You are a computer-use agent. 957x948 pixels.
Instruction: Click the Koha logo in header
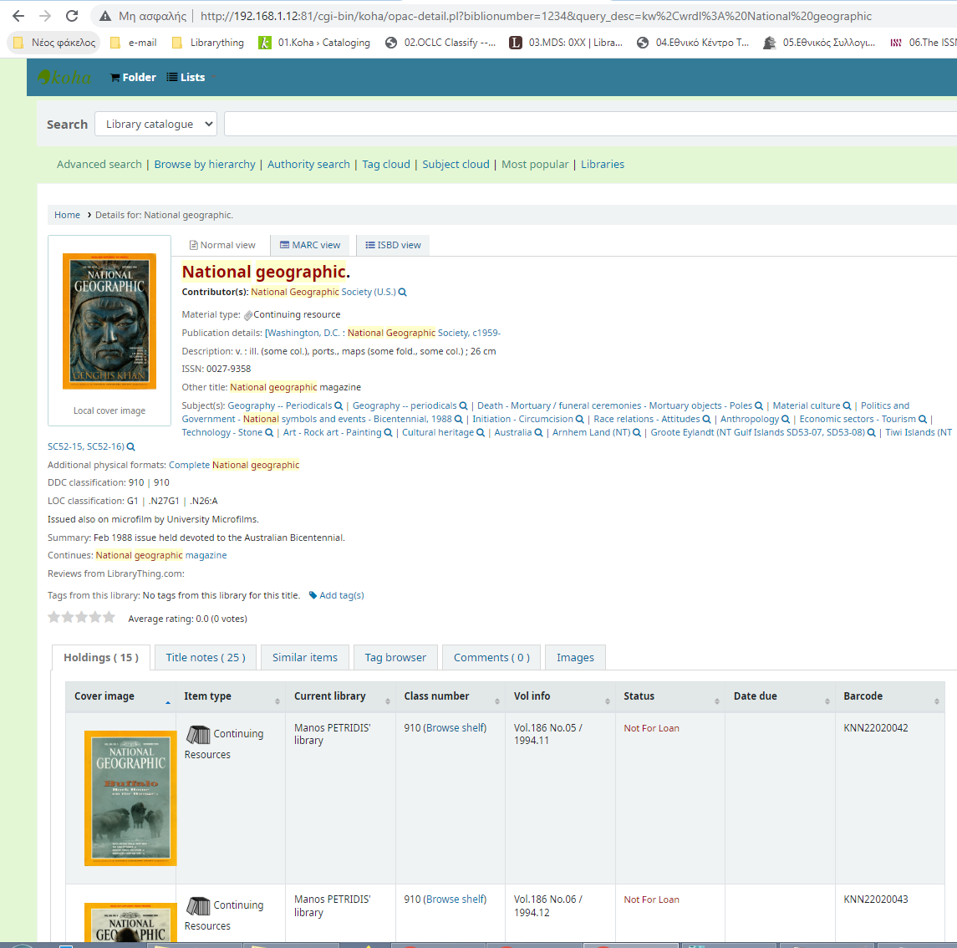point(64,77)
